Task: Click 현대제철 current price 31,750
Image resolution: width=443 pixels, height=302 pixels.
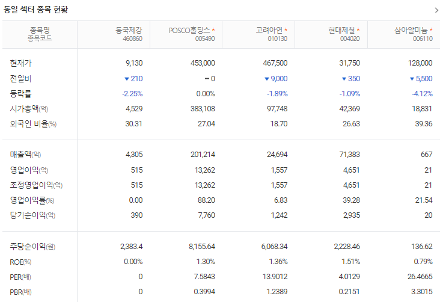Action: click(x=349, y=63)
